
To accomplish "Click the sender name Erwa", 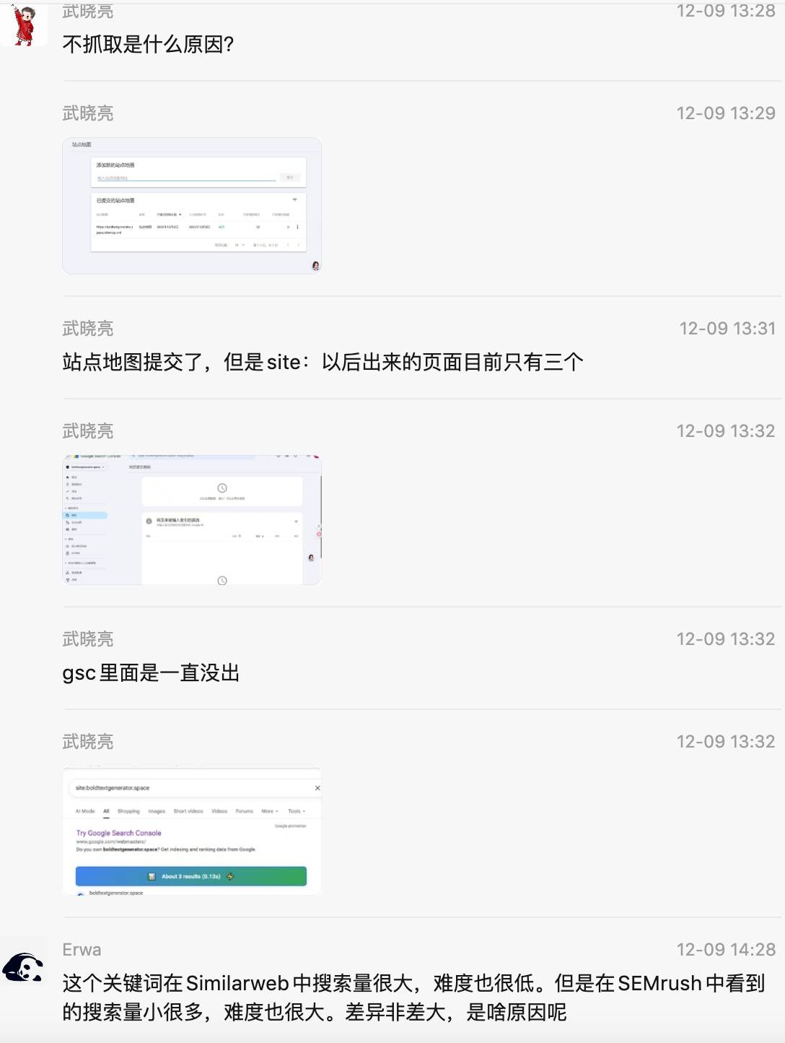I will (82, 950).
